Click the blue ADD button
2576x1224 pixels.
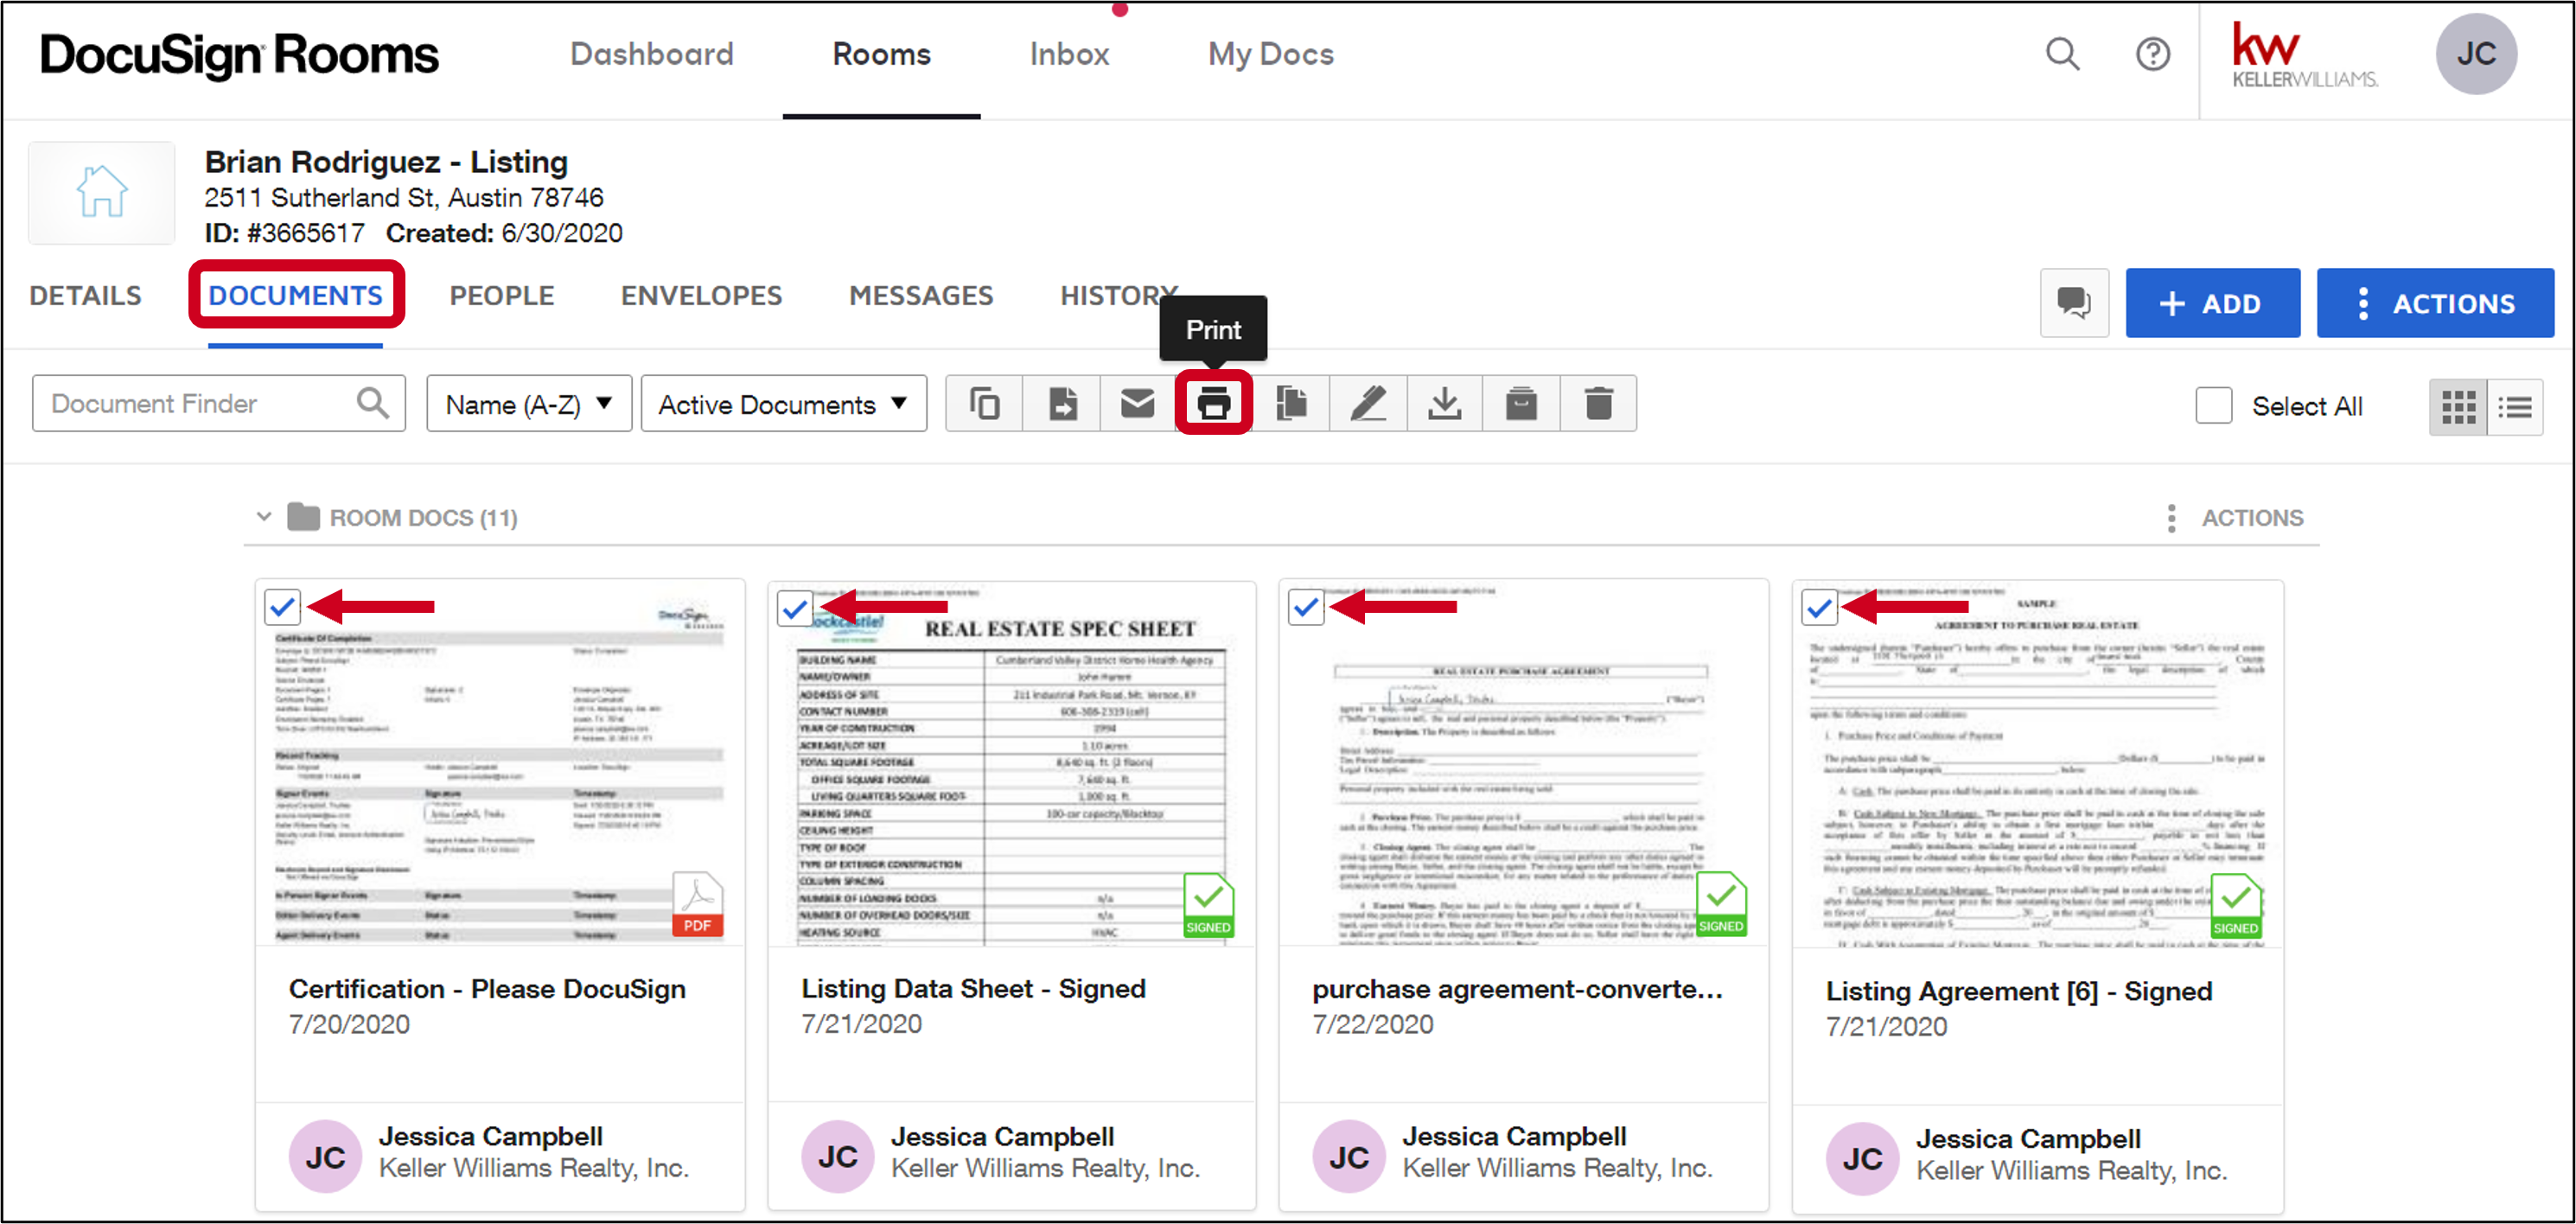2212,303
